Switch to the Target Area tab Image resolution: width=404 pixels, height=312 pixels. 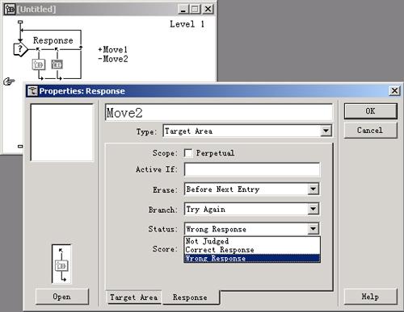click(x=134, y=297)
